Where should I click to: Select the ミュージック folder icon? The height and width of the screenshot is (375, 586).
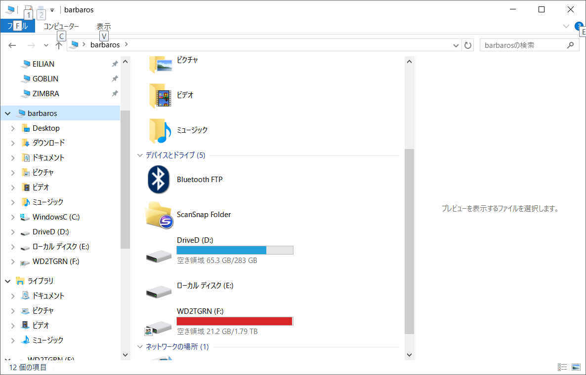coord(160,131)
